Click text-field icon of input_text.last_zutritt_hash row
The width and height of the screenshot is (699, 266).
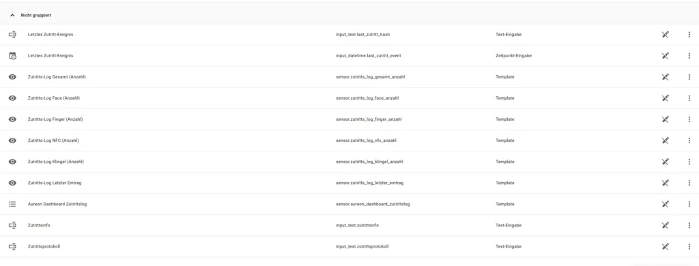pyautogui.click(x=12, y=34)
